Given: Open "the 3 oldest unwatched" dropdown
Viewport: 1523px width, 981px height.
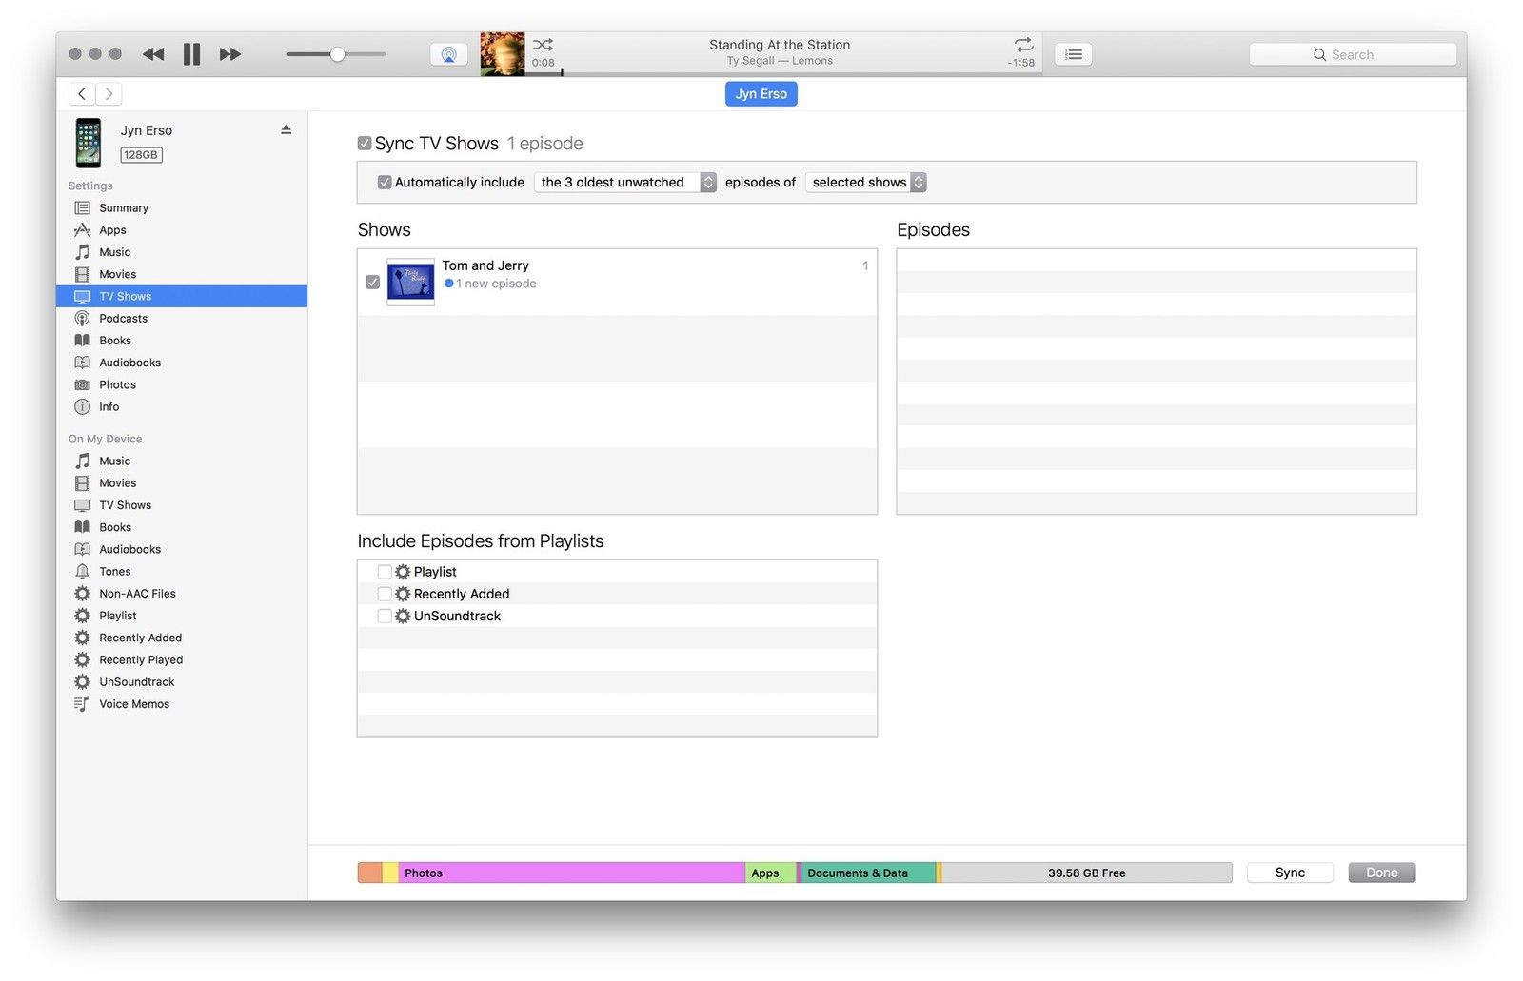Looking at the screenshot, I should click(626, 183).
